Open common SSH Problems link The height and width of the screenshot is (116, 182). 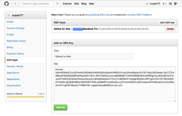(x=139, y=15)
